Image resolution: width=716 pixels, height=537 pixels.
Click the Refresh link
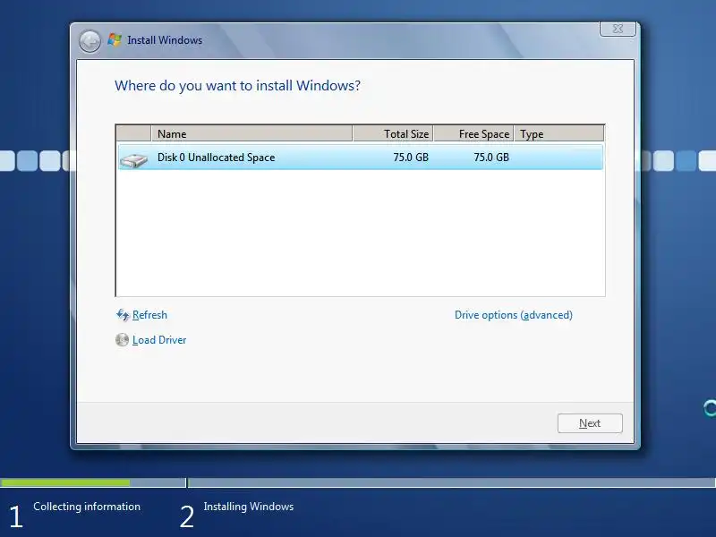pos(149,315)
